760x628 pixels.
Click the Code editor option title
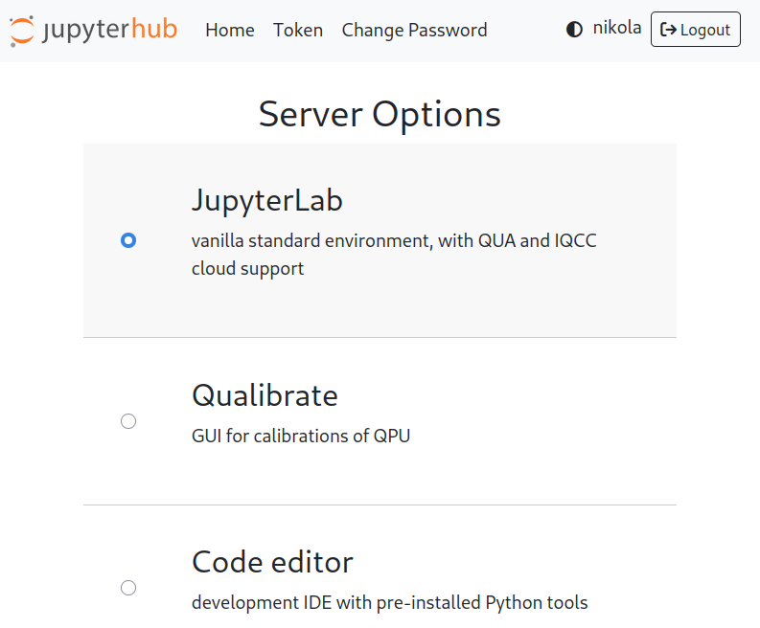pyautogui.click(x=272, y=562)
